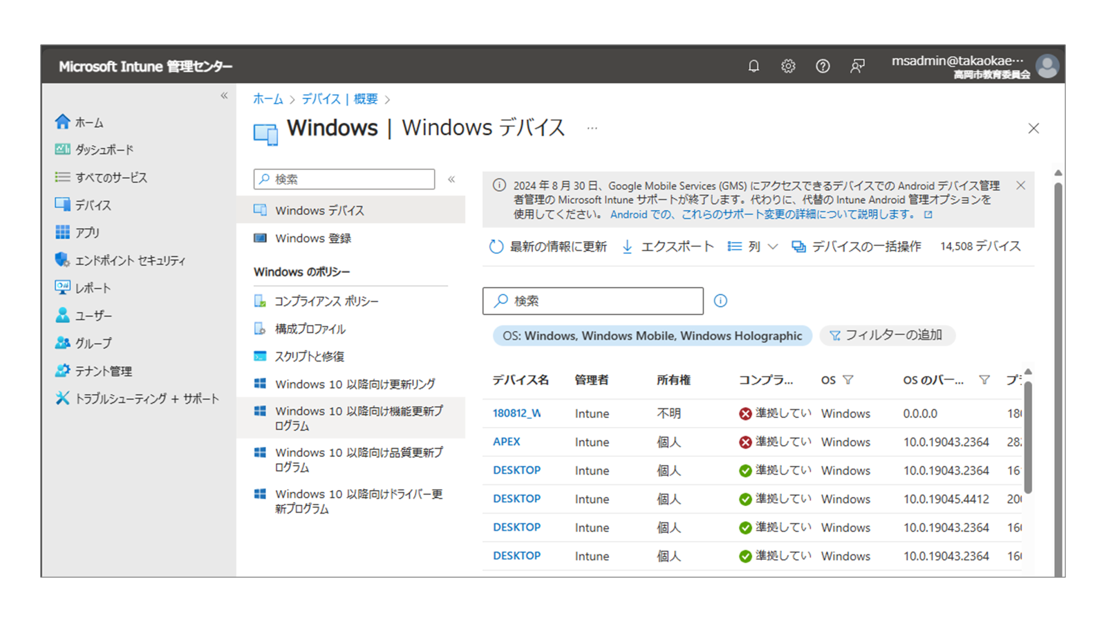Click the configuration profile icon
The width and height of the screenshot is (1106, 622).
tap(260, 328)
